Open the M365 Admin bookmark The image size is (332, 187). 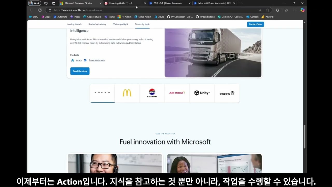143,17
